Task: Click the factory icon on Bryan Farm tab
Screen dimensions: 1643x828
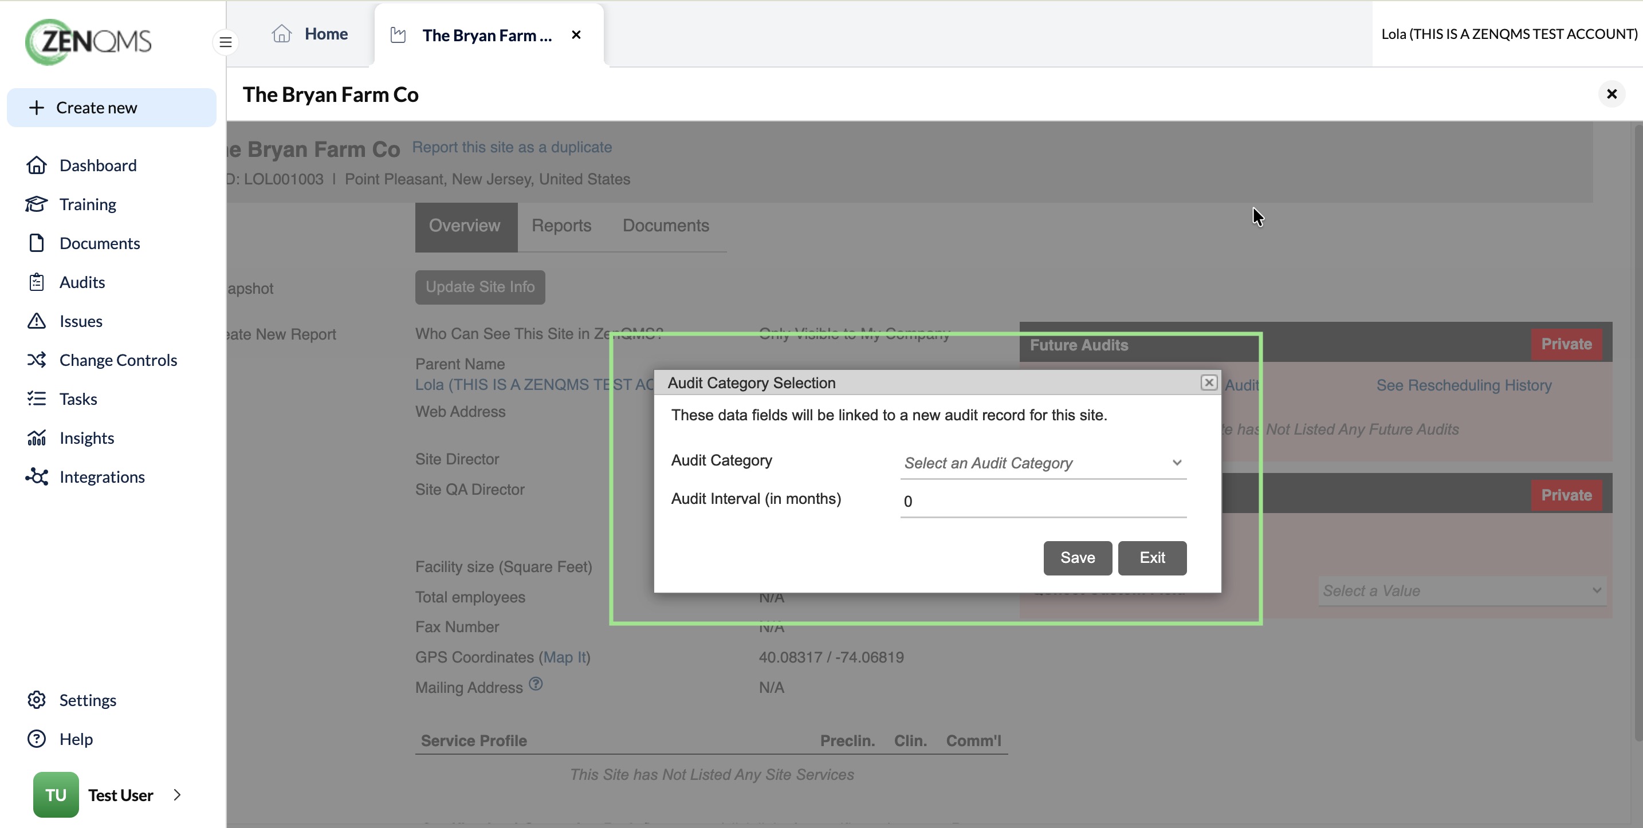Action: pyautogui.click(x=398, y=35)
